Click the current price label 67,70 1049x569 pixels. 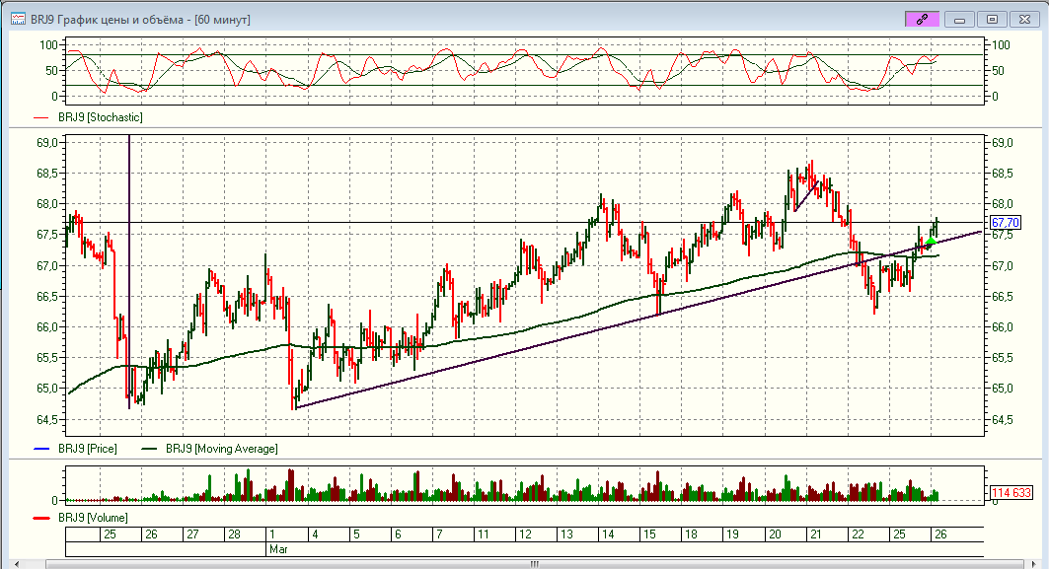tap(1003, 223)
